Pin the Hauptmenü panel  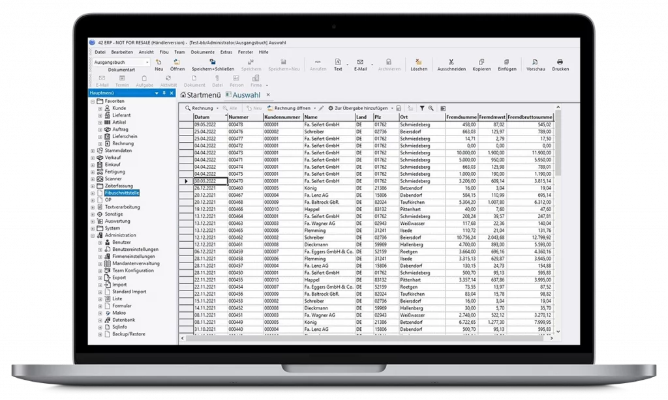click(164, 93)
